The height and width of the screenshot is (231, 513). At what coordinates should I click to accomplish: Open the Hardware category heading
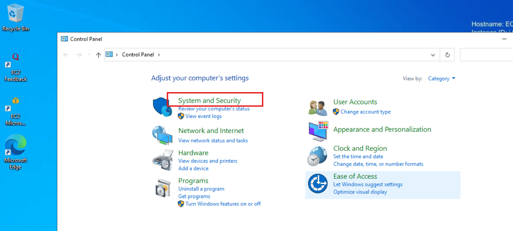tap(193, 153)
